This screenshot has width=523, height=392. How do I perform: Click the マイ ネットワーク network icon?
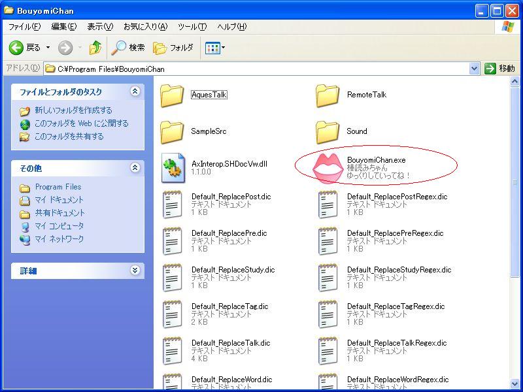[x=25, y=240]
